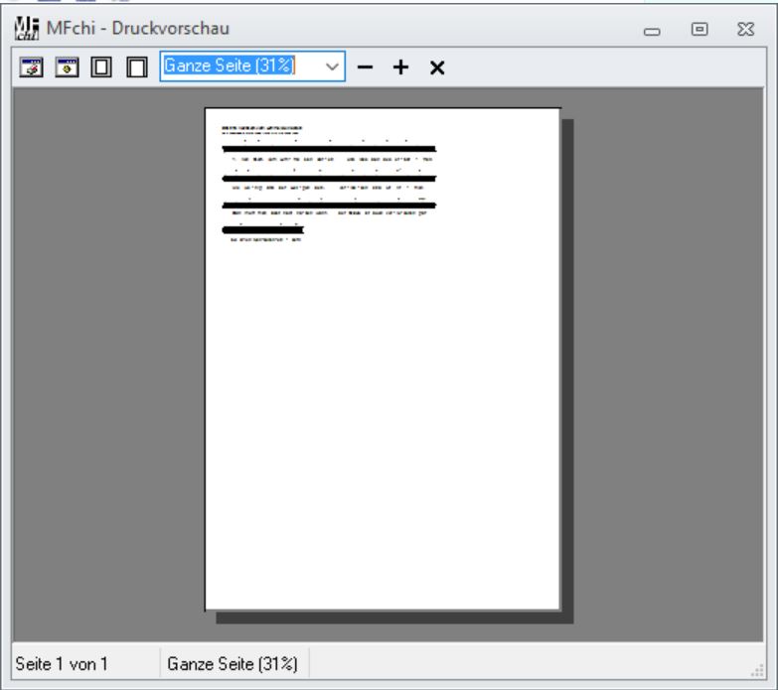Screen dimensions: 778x690
Task: Zoom out with the minus button
Action: (x=366, y=68)
